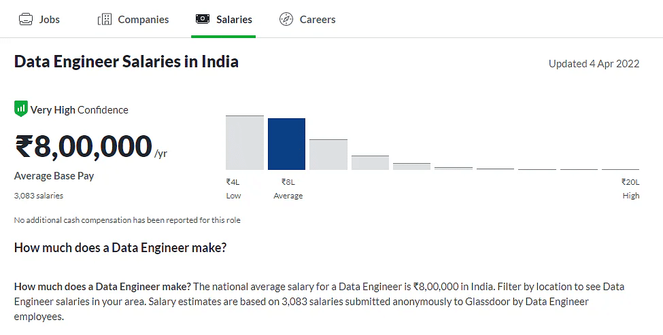The height and width of the screenshot is (335, 663).
Task: Go to the Careers tab
Action: 318,19
